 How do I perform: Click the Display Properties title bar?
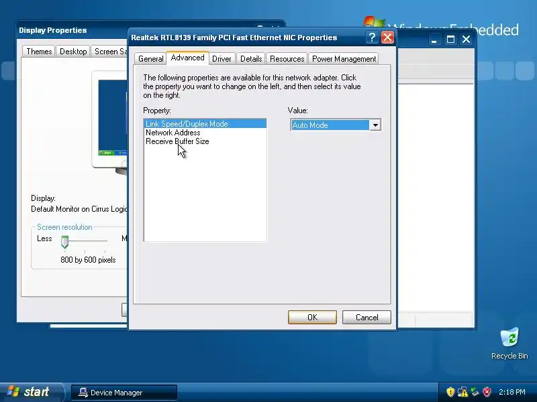(72, 30)
